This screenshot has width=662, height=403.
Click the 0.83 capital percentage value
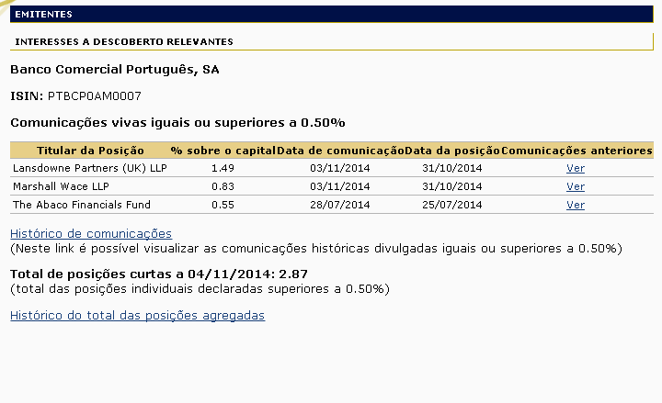coord(223,186)
